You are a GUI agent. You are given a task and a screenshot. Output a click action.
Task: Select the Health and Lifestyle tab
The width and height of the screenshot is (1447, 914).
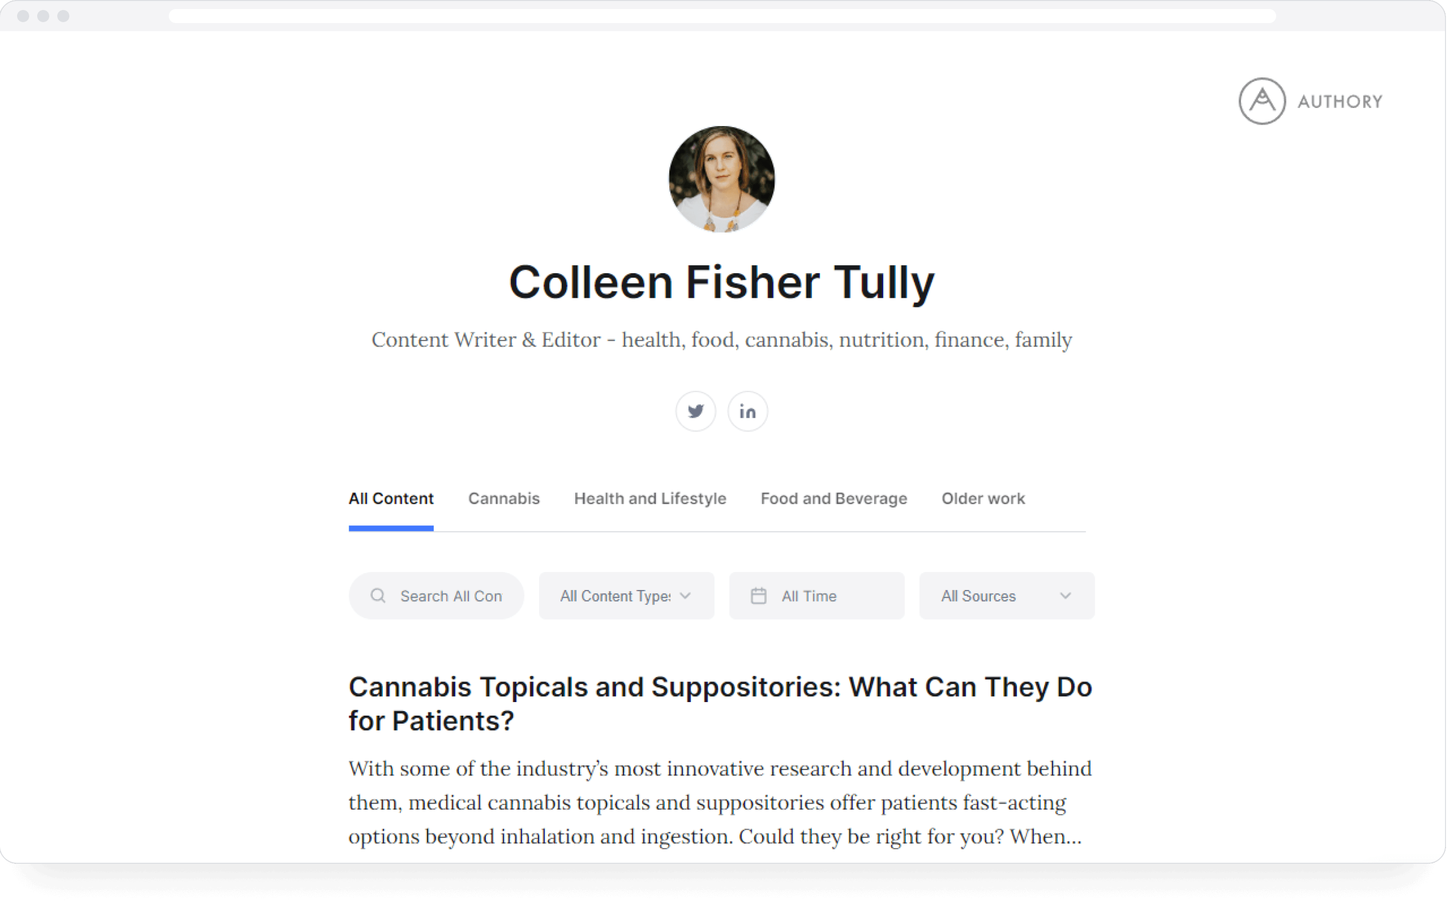(649, 498)
